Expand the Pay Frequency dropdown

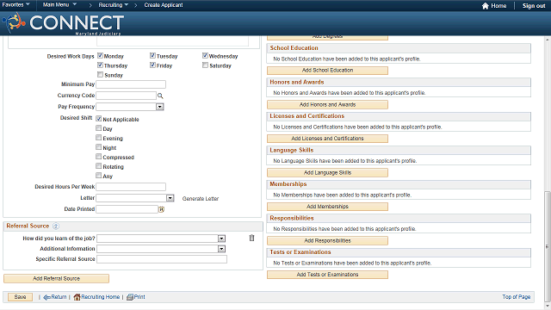[160, 107]
